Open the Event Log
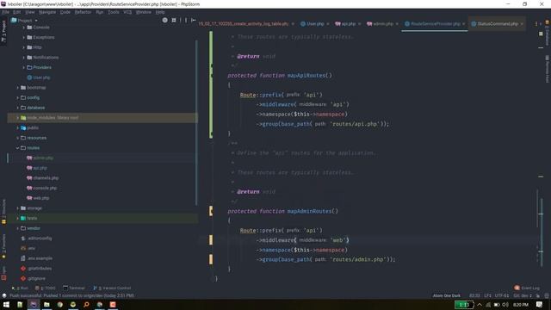Image resolution: width=551 pixels, height=310 pixels. 527,288
